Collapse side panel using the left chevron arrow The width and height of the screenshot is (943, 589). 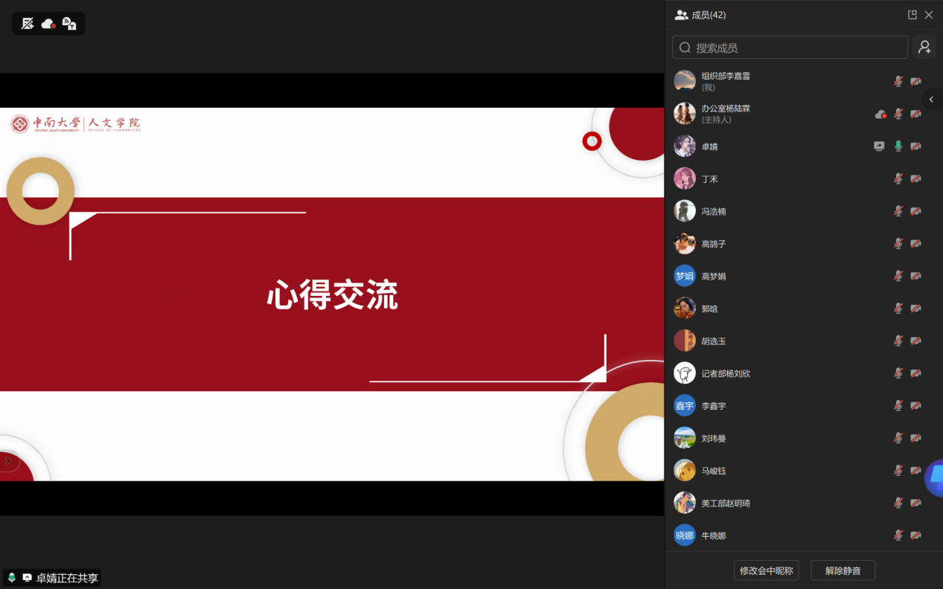pyautogui.click(x=931, y=100)
